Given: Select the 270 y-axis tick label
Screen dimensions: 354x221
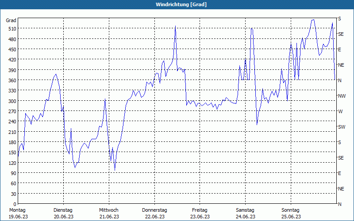Looking at the screenshot, I should pyautogui.click(x=11, y=111).
